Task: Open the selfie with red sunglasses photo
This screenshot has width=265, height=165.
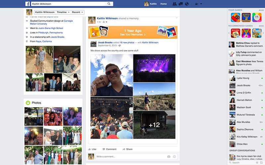Action: click(x=112, y=75)
